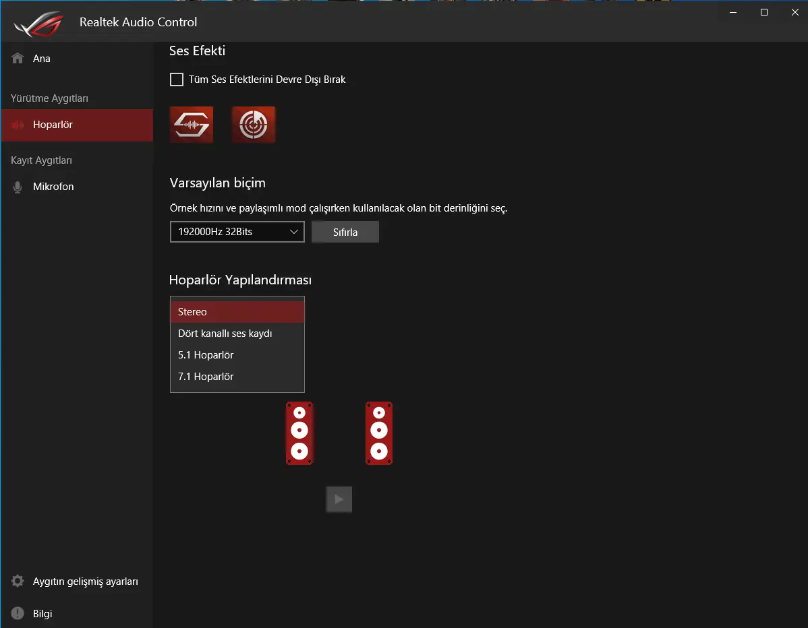
Task: Click the Kayıt Aygıtları section label
Action: tap(41, 160)
